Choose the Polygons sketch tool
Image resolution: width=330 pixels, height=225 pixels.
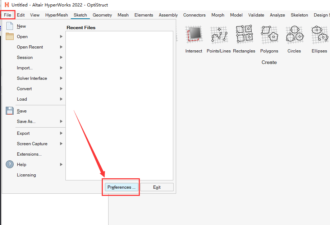(269, 35)
